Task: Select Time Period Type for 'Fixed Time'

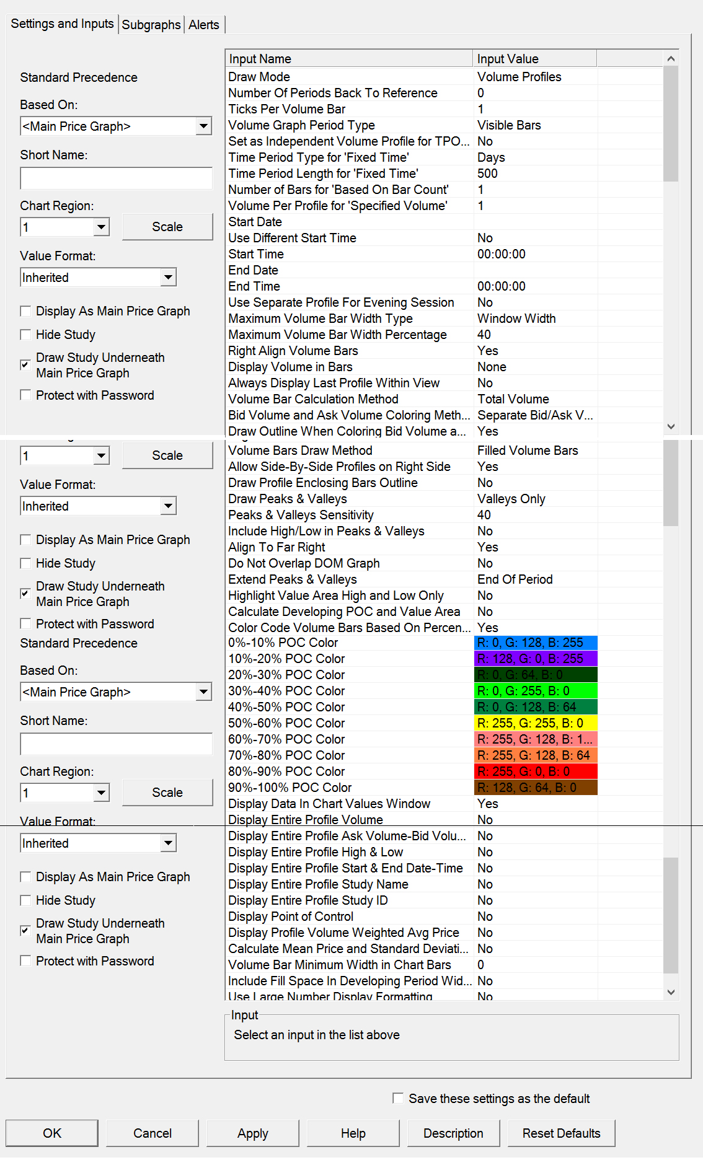Action: click(x=444, y=157)
